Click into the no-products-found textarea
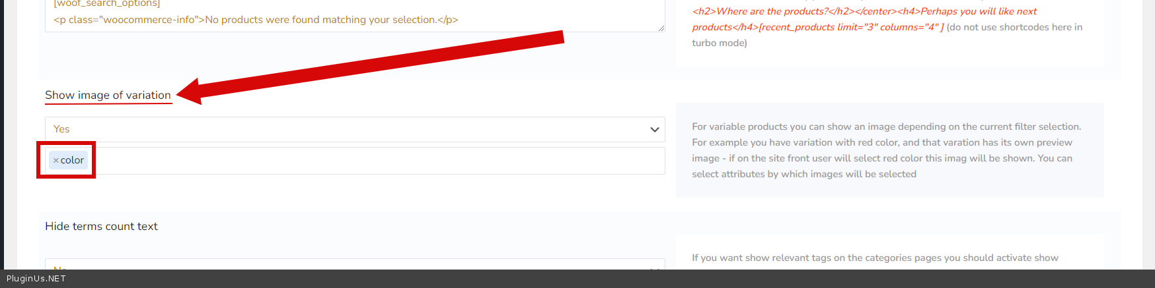The image size is (1155, 288). (330, 20)
